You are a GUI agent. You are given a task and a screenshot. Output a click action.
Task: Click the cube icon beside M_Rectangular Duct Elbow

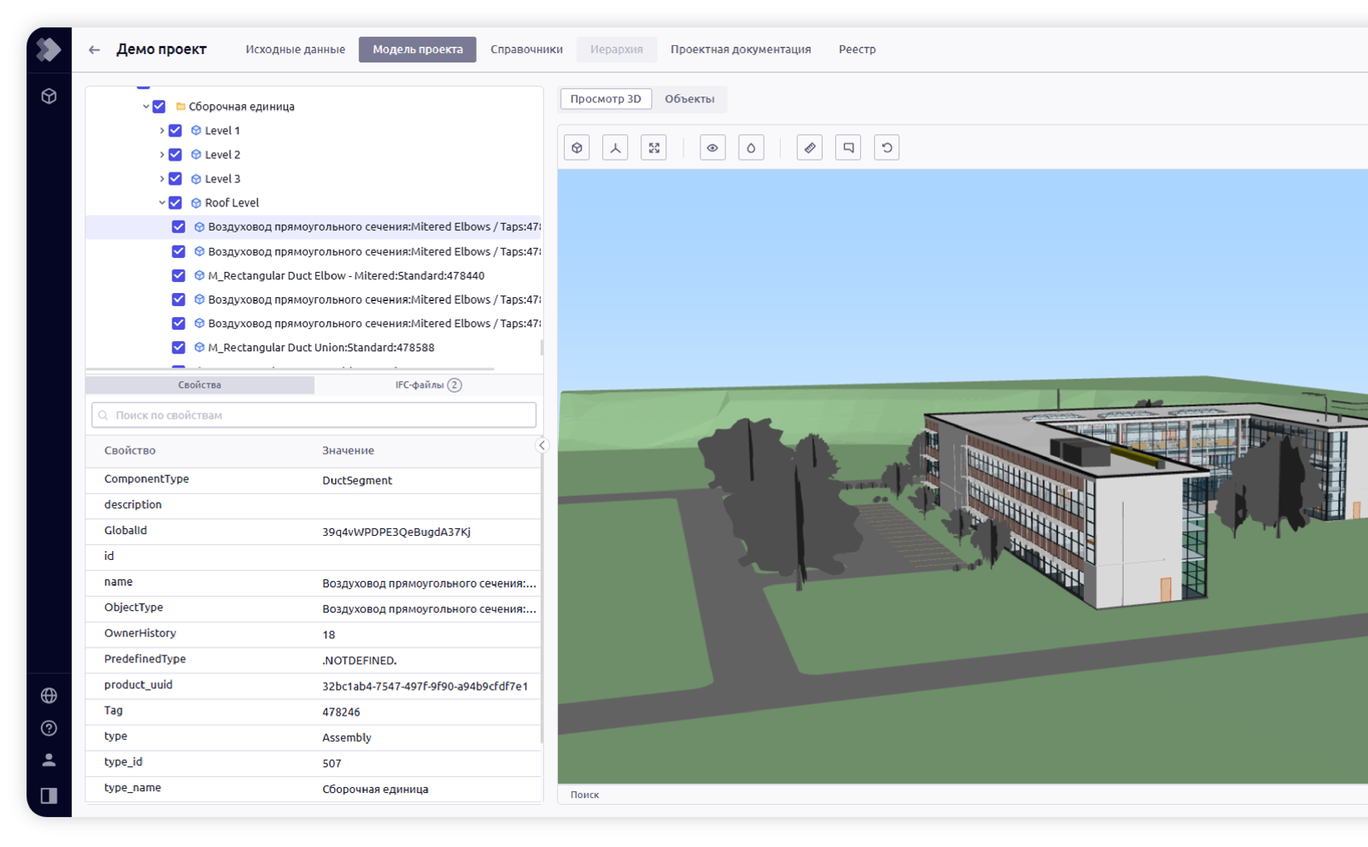coord(199,275)
